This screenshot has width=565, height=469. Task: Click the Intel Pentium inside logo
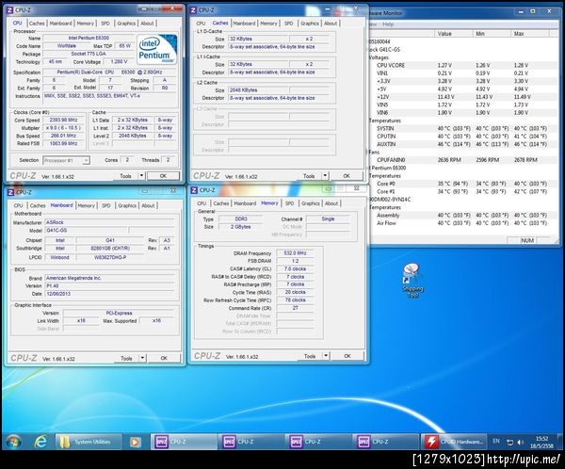pyautogui.click(x=156, y=49)
